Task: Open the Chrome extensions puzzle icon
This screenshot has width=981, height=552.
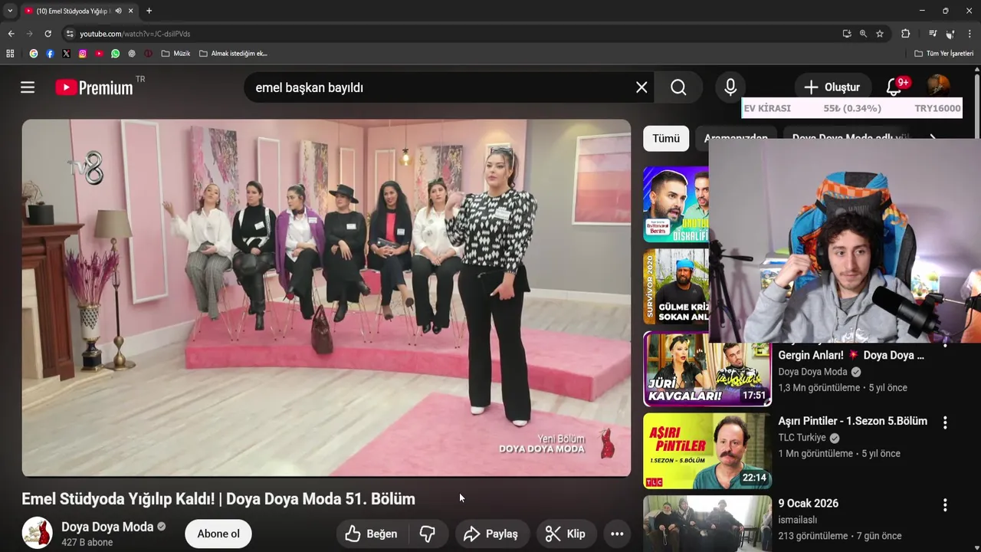Action: (905, 34)
